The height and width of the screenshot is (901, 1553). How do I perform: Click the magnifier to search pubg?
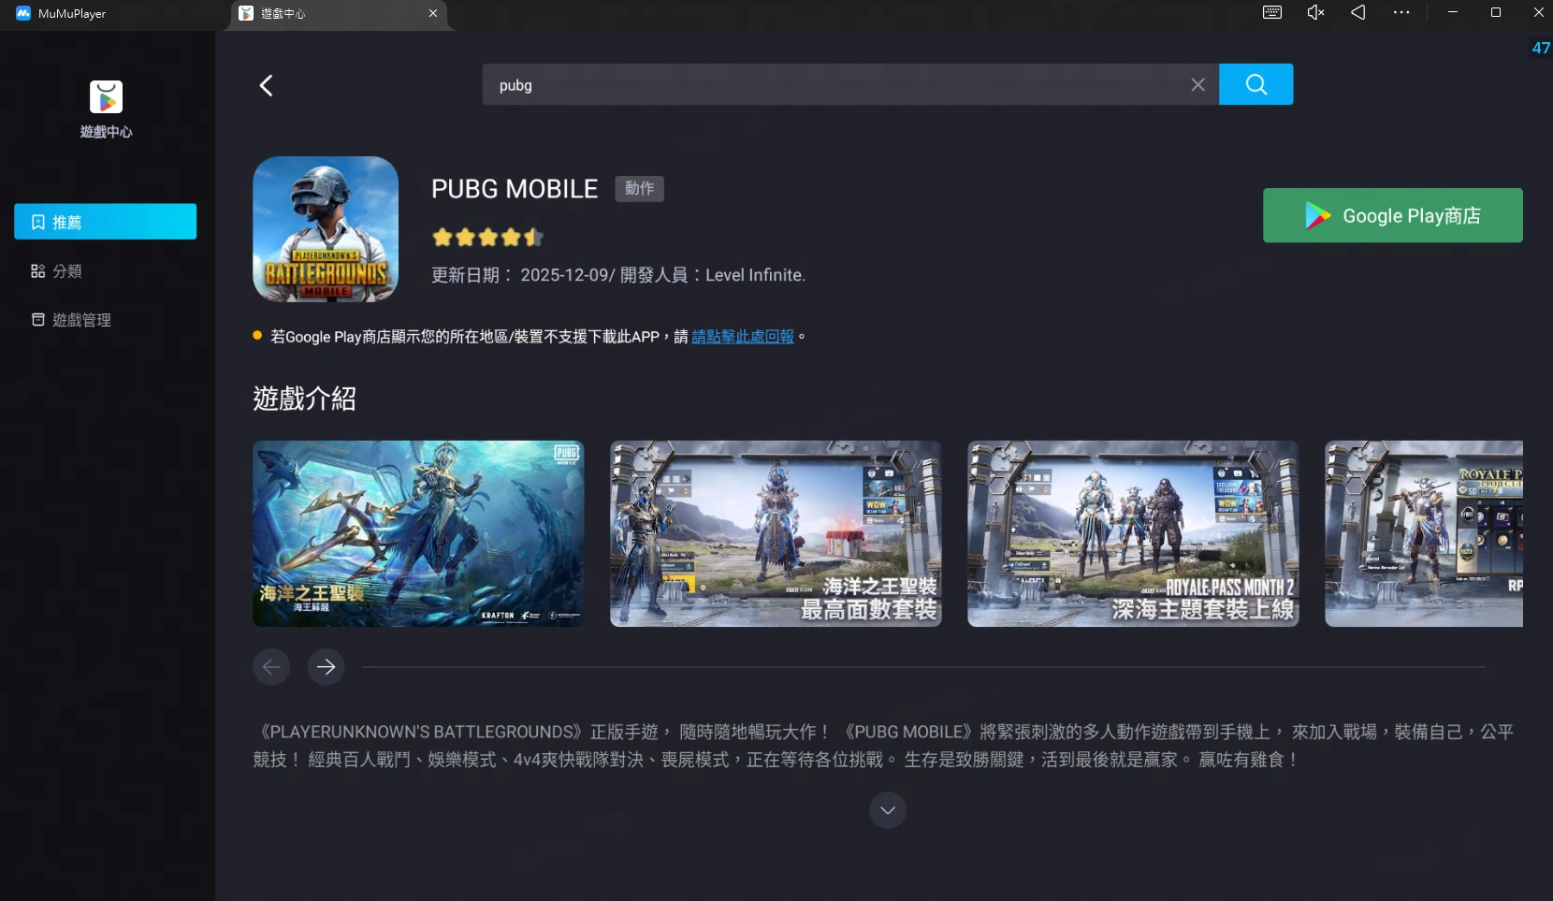click(x=1255, y=84)
